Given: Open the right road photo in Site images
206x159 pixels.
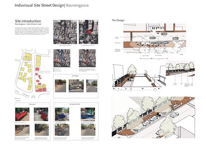Looking at the screenshot, I should pyautogui.click(x=92, y=86).
